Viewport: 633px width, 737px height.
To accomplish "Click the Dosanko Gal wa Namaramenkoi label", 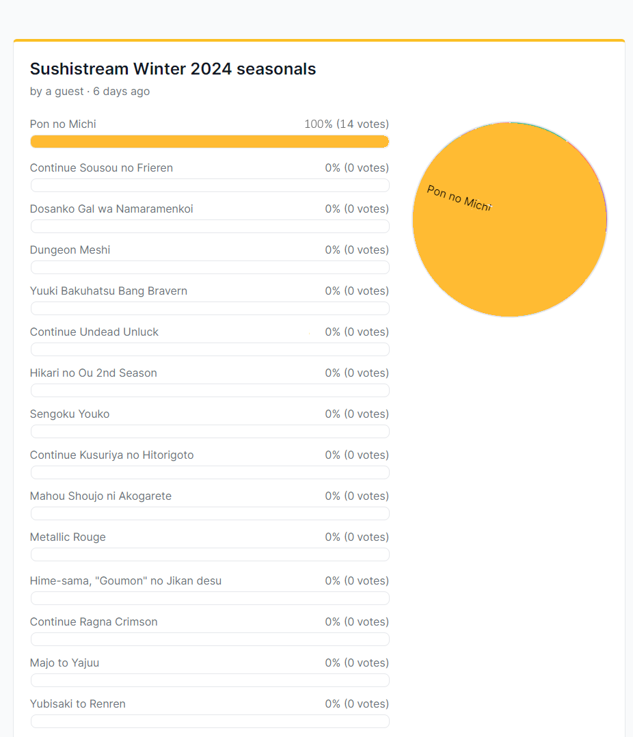I will [x=111, y=209].
